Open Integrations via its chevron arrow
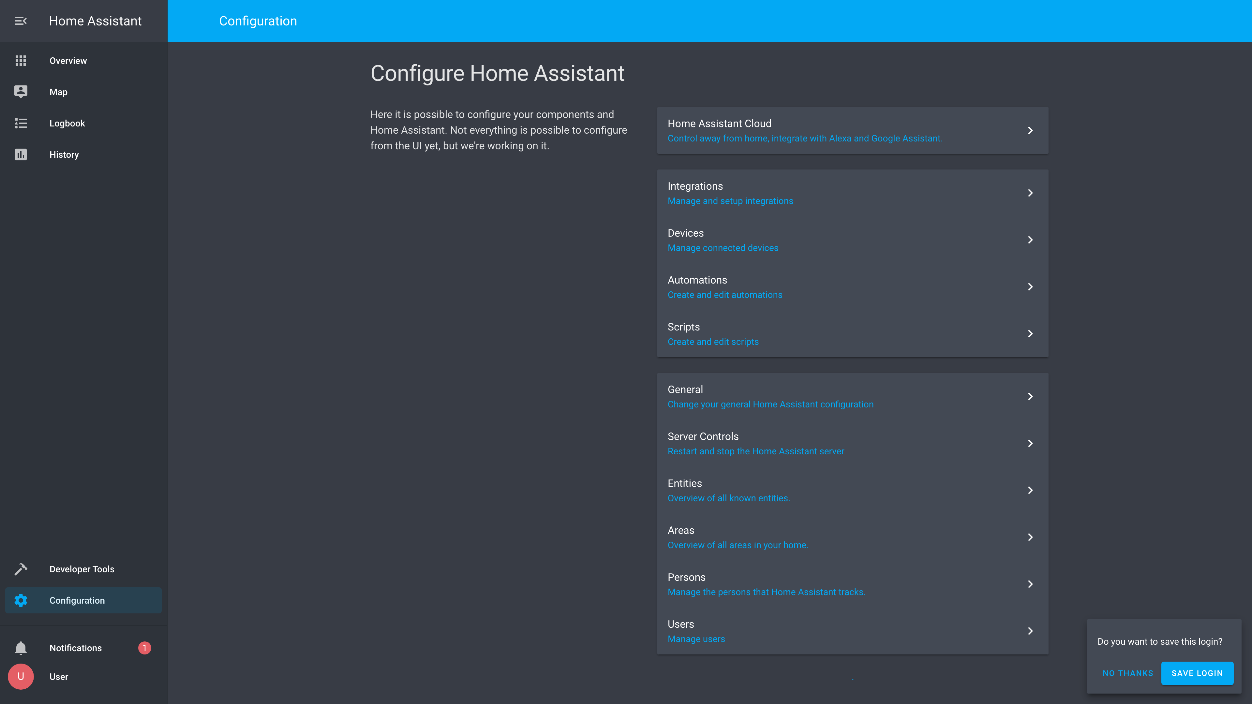1252x704 pixels. 1030,193
